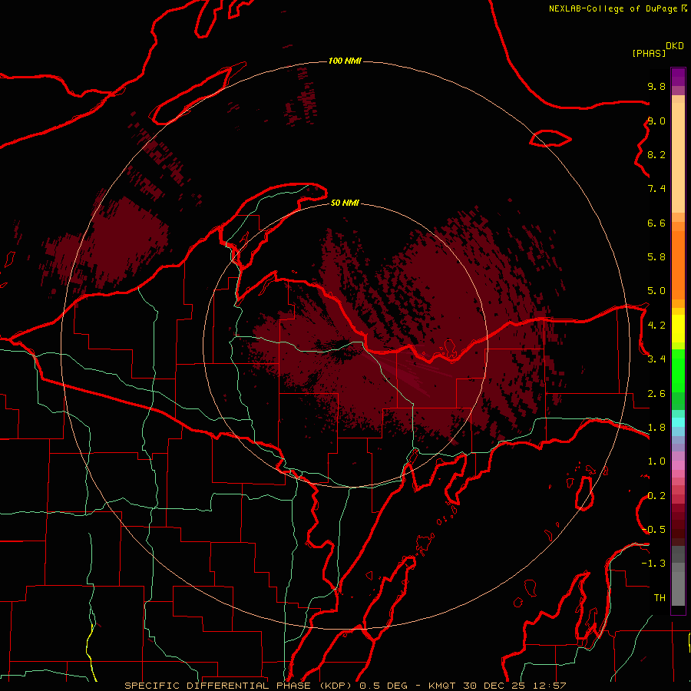Pick the bright green color bar segment
Image resolution: width=691 pixels, height=691 pixels.
(678, 371)
